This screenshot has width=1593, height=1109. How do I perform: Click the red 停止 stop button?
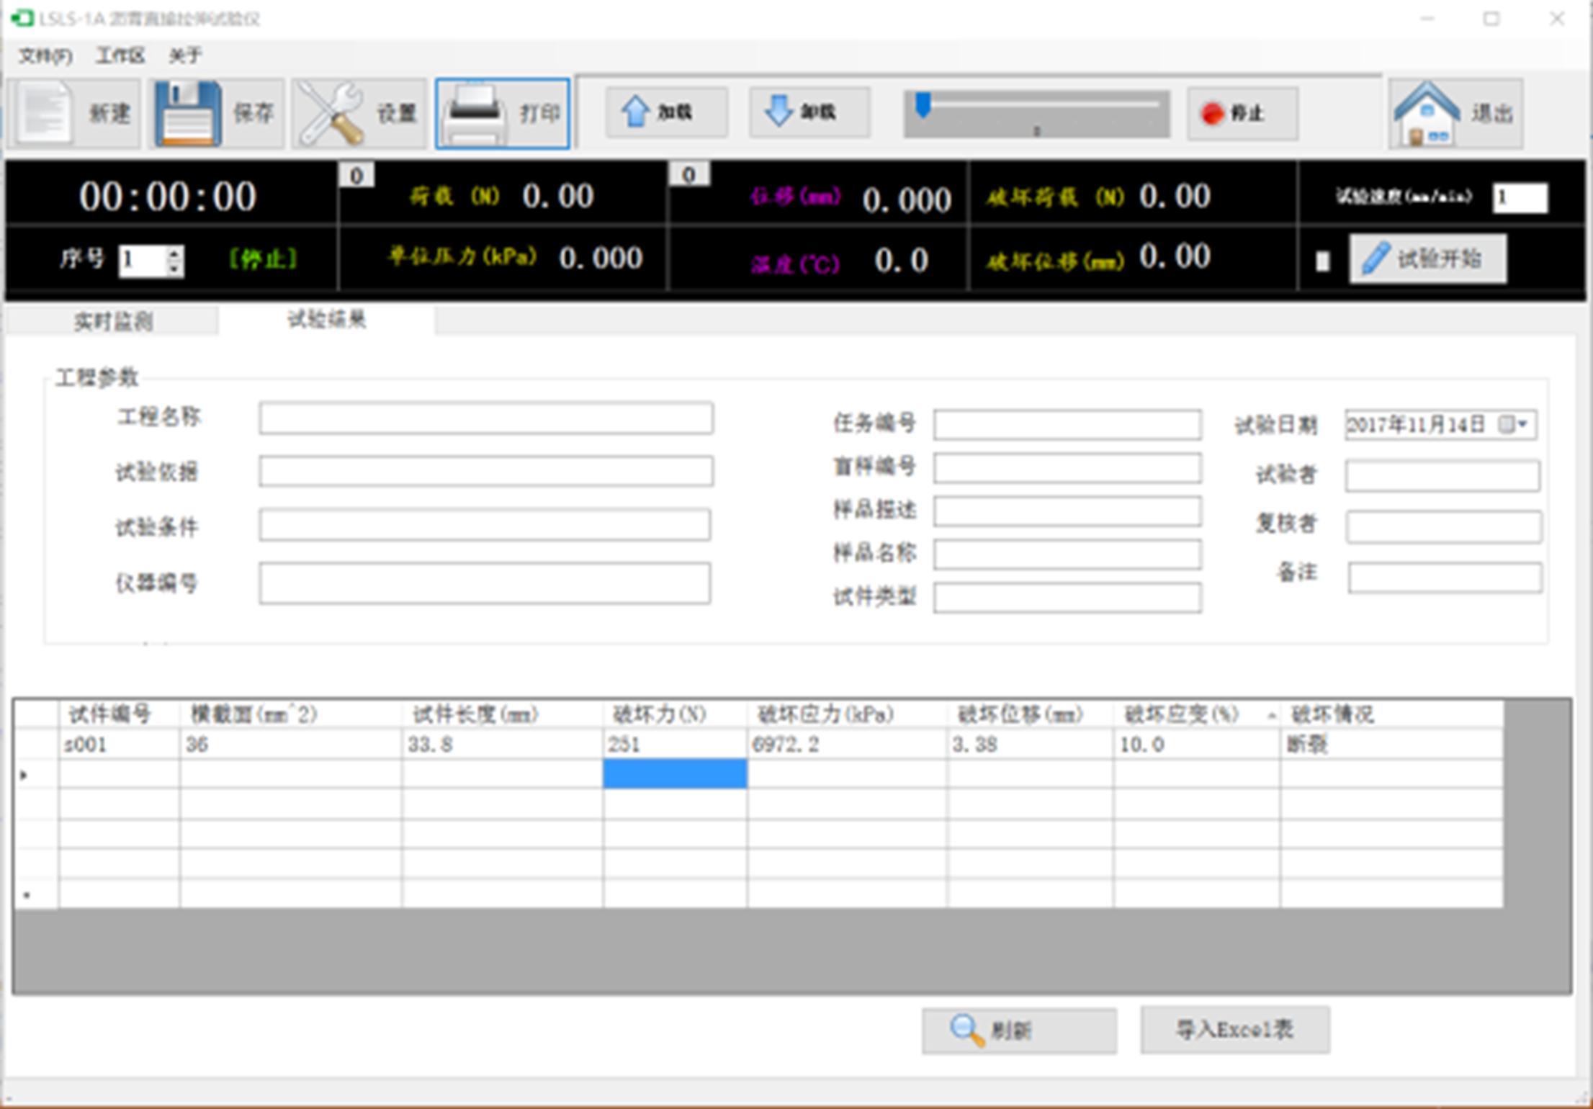pos(1242,114)
